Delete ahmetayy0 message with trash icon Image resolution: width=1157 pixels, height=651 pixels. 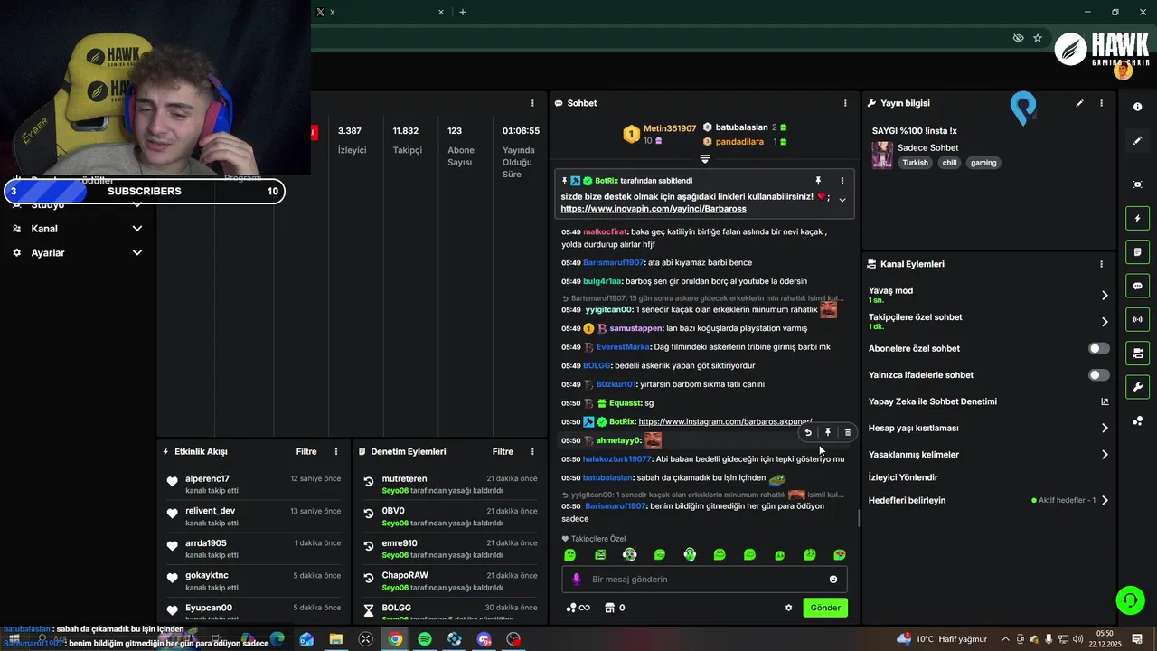[847, 432]
